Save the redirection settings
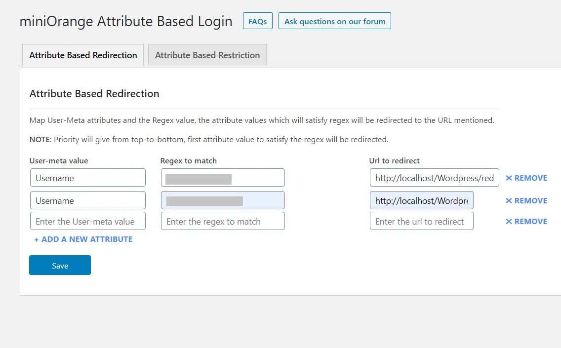561x348 pixels. [60, 265]
